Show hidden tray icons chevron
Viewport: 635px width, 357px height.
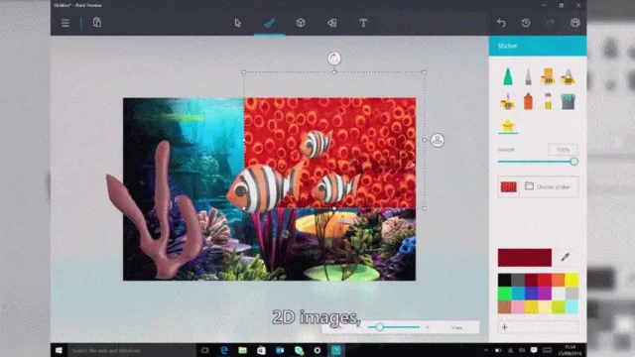pyautogui.click(x=486, y=350)
